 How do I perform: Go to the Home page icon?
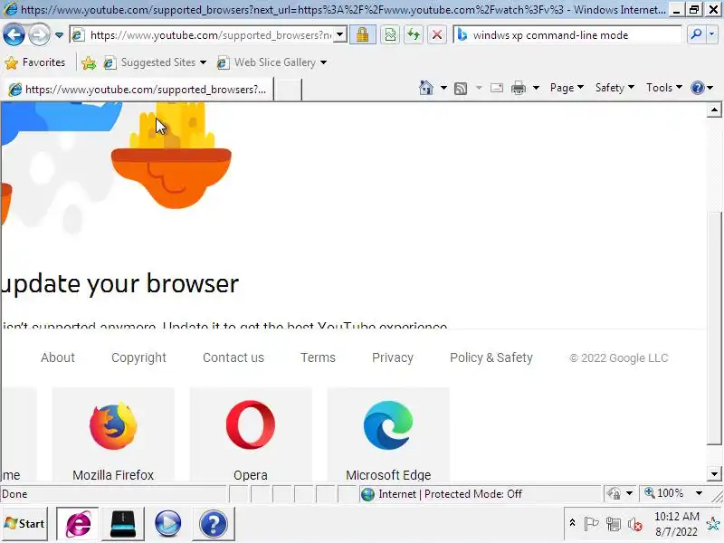pyautogui.click(x=425, y=88)
